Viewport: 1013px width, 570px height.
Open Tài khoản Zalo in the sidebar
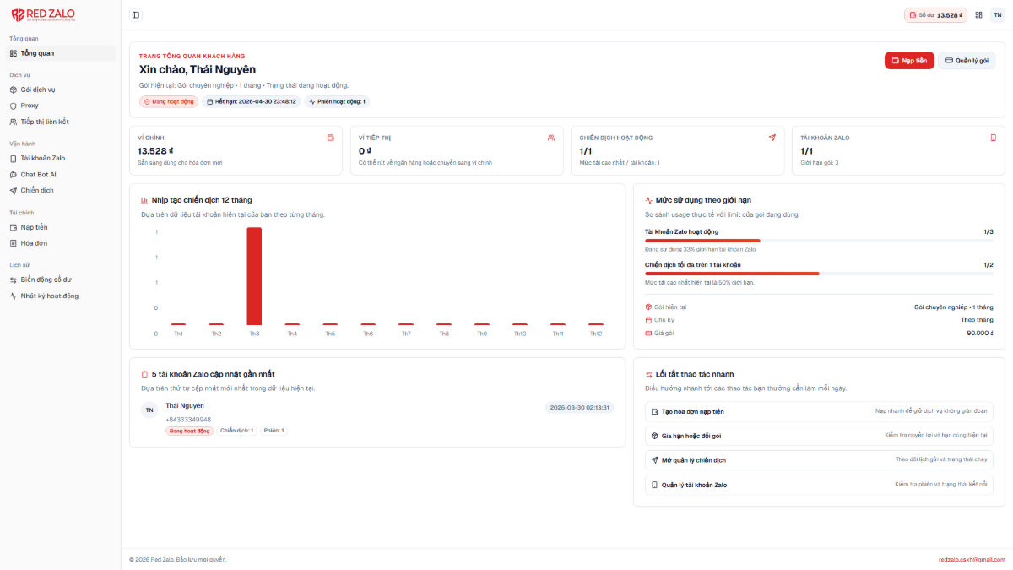60,158
